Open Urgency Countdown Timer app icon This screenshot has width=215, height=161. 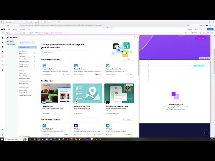click(x=107, y=66)
